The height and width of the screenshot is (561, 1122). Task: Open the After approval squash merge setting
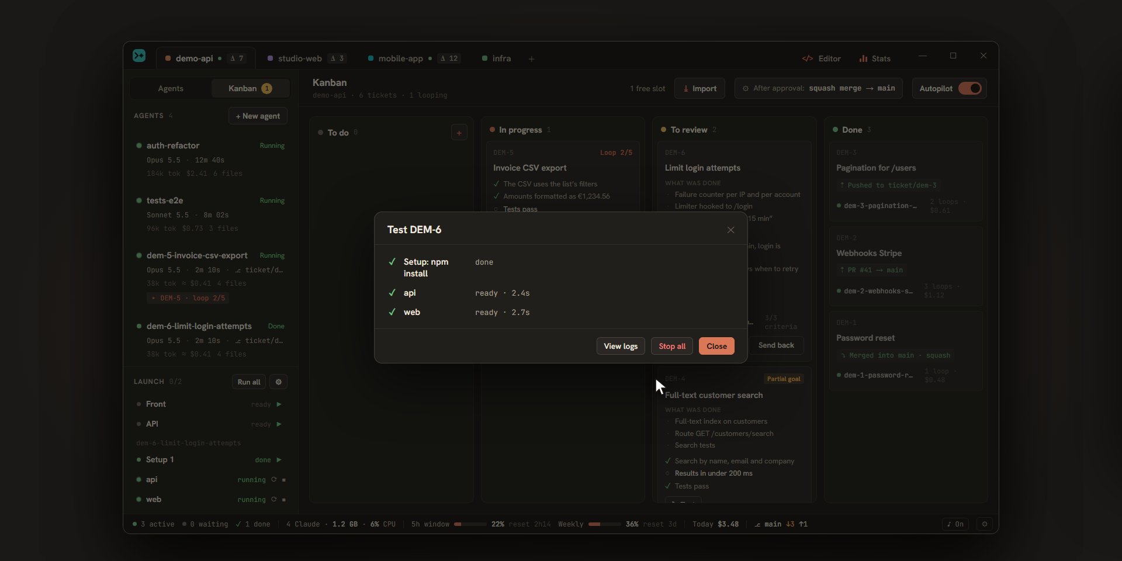point(818,88)
